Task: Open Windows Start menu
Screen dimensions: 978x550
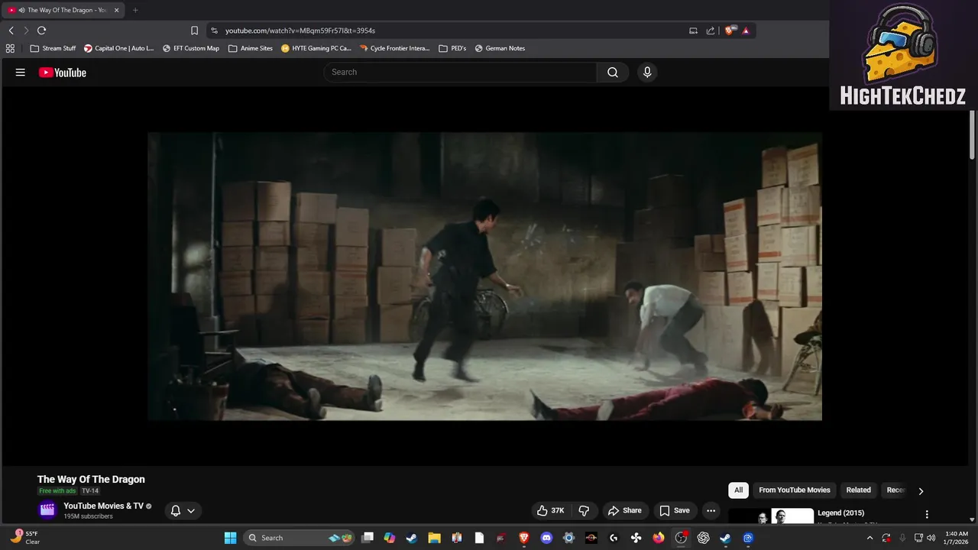Action: (x=230, y=538)
